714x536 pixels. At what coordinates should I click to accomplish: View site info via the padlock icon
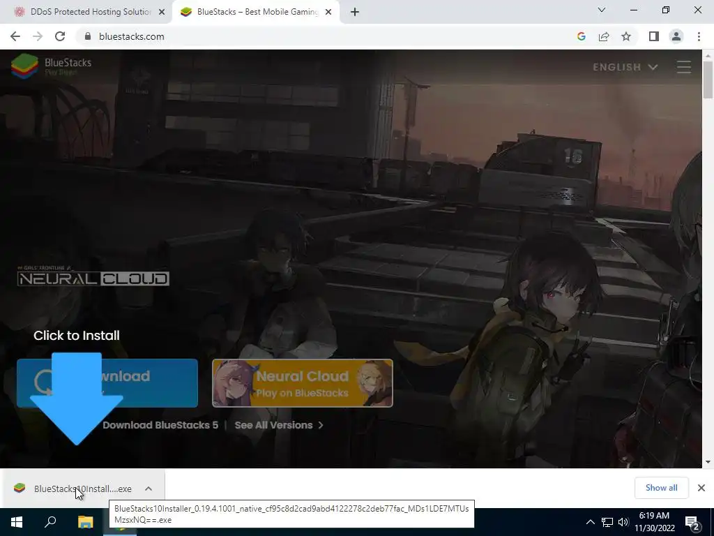tap(88, 36)
